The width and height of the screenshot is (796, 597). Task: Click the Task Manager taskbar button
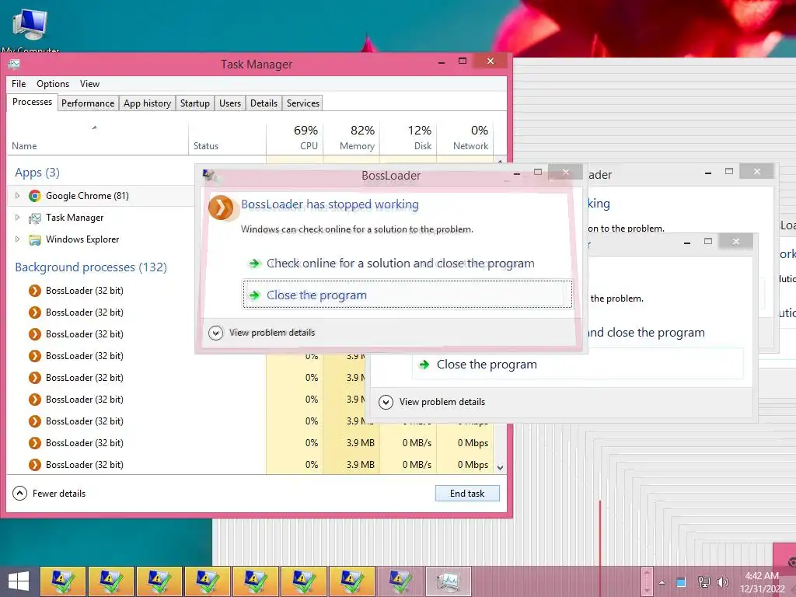click(x=449, y=581)
